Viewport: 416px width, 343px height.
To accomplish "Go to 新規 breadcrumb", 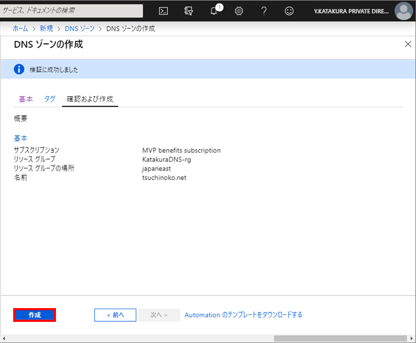I will tap(46, 29).
